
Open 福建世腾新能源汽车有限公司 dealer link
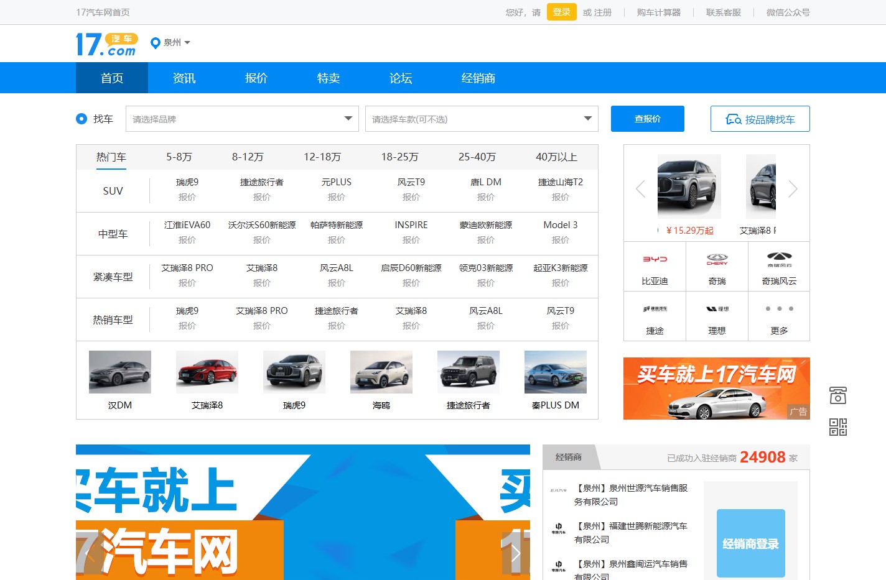pyautogui.click(x=631, y=533)
